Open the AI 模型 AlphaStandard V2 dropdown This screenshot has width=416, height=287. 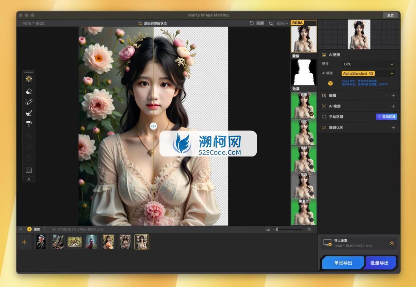tap(369, 73)
